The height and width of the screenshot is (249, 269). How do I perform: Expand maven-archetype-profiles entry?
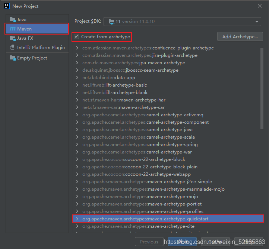click(77, 211)
